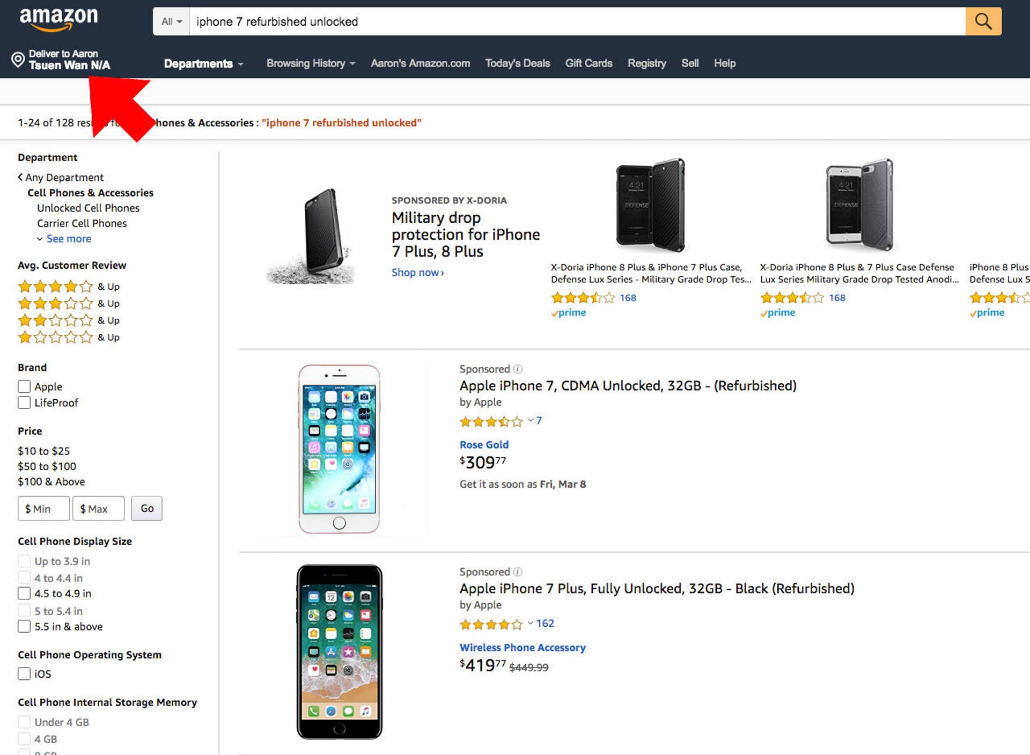1030x755 pixels.
Task: Click the $ Min price input field
Action: click(x=43, y=508)
